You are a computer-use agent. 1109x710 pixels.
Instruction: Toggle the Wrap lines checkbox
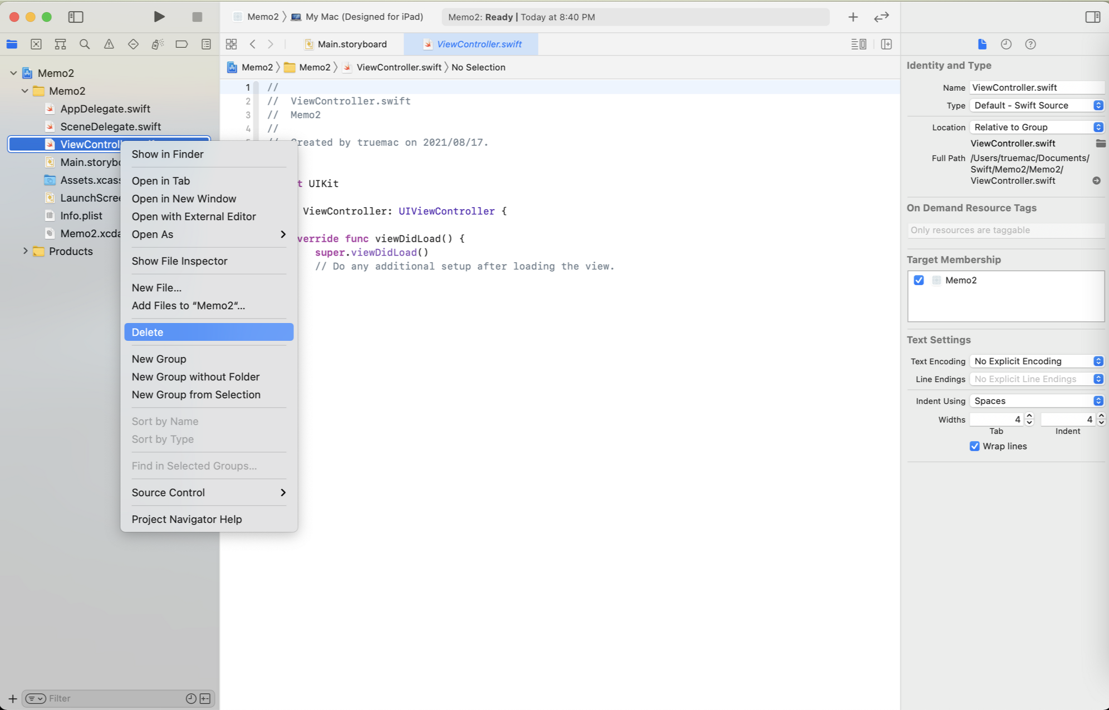tap(974, 446)
